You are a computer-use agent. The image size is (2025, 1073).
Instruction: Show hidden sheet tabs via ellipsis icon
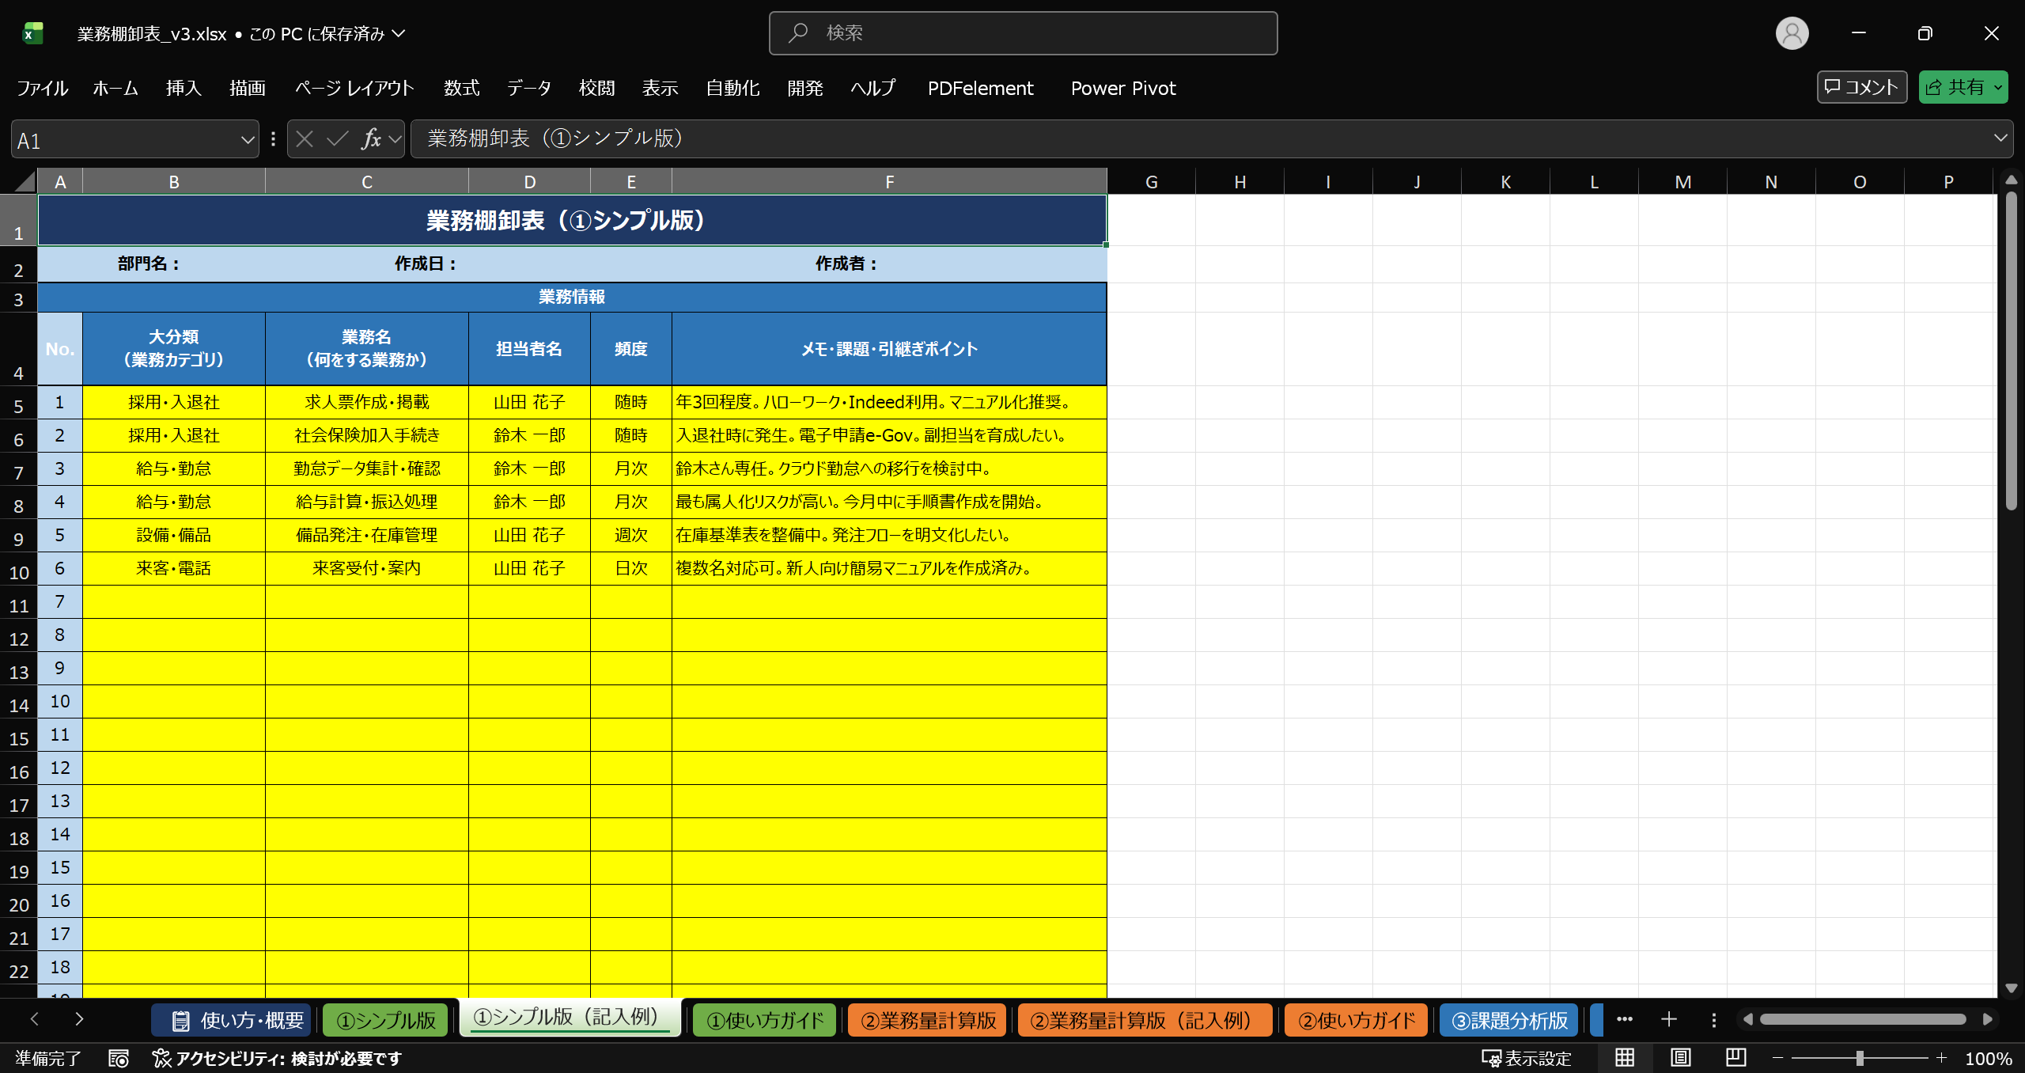point(1625,1019)
